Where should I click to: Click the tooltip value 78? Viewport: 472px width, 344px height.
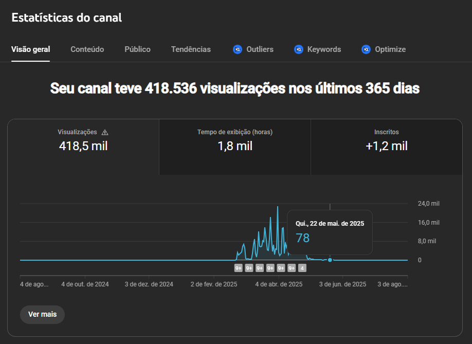coord(302,238)
